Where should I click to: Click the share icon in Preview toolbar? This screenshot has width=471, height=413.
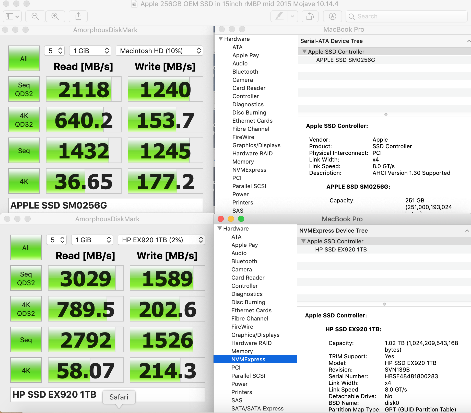[x=78, y=16]
